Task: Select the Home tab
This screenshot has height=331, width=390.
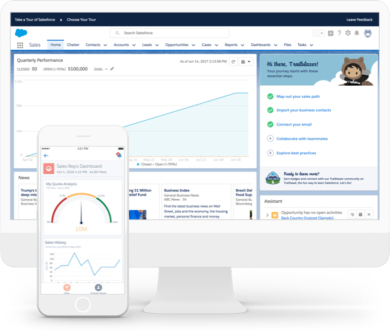Action: (x=55, y=45)
